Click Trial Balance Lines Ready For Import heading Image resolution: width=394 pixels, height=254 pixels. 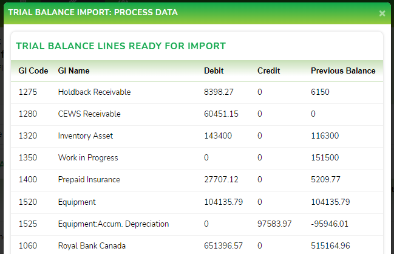[121, 46]
